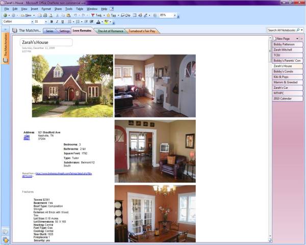This screenshot has width=306, height=245.
Task: Click the Task flag icon
Action: [x=93, y=15]
